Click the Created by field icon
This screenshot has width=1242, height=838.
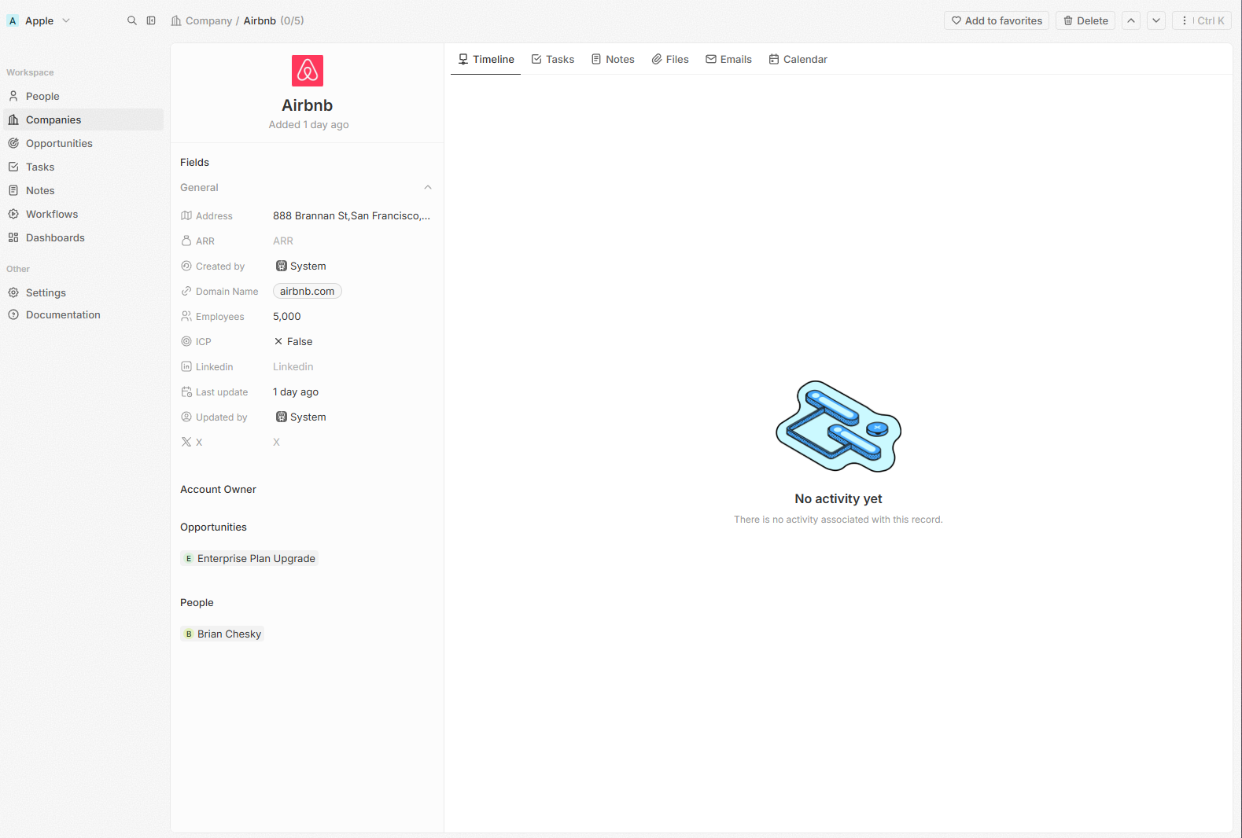tap(186, 266)
